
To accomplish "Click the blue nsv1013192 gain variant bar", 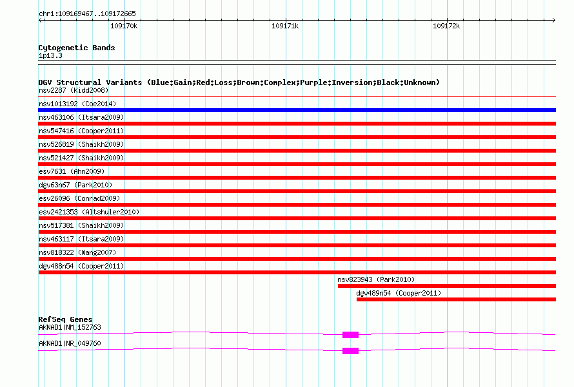I will point(297,110).
